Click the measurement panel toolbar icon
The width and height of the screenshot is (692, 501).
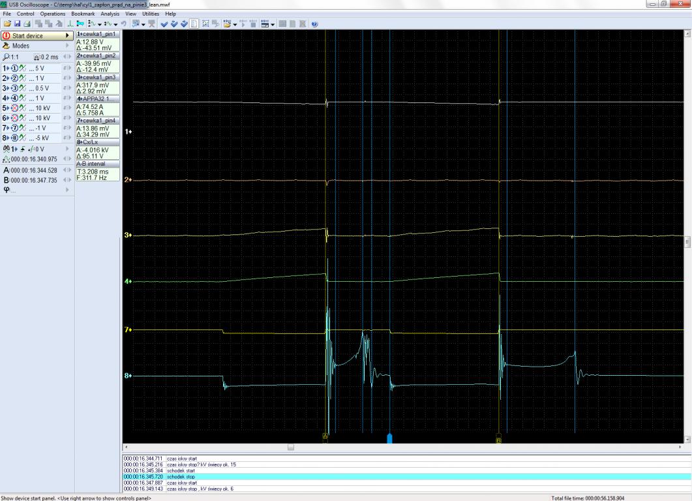click(265, 24)
